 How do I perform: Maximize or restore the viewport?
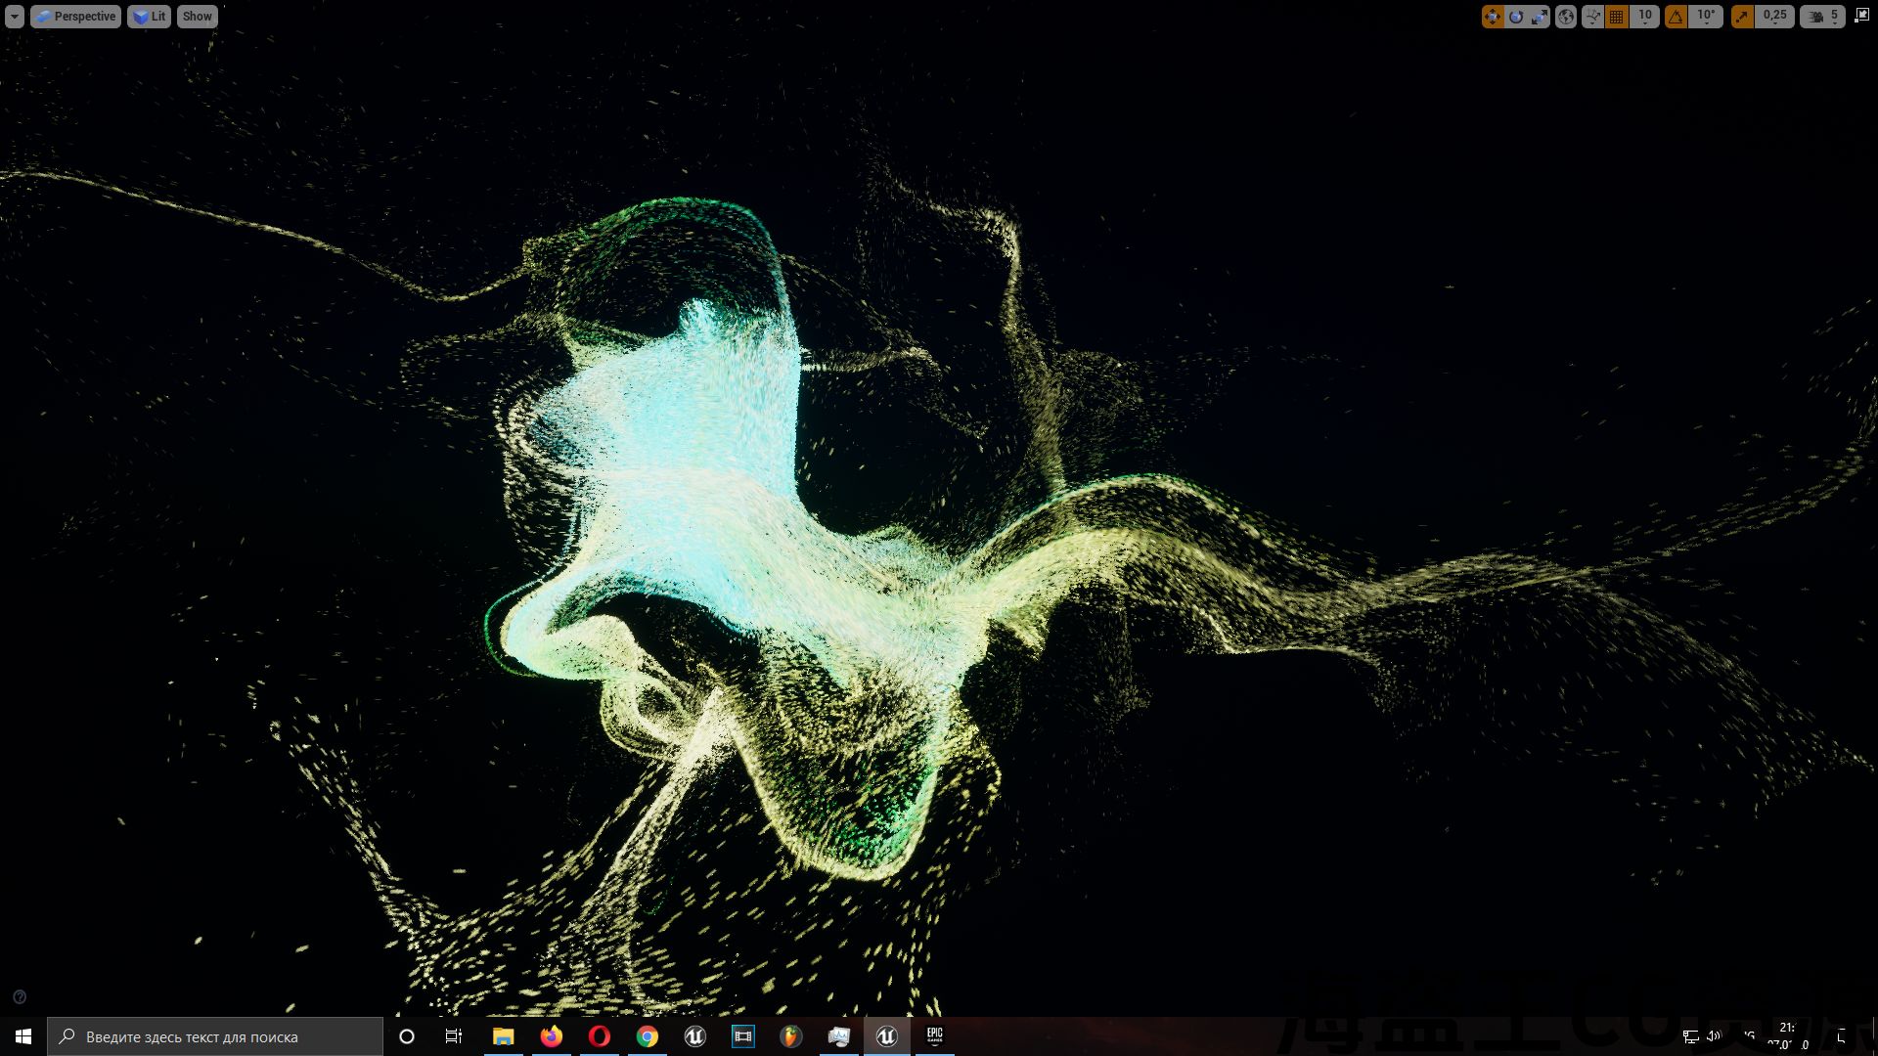[x=1861, y=16]
